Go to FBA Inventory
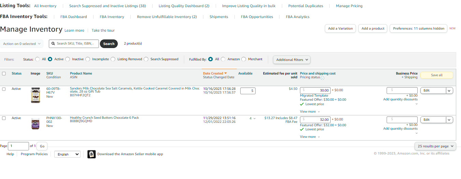Screen dimensions: 461x179 [x=112, y=17]
